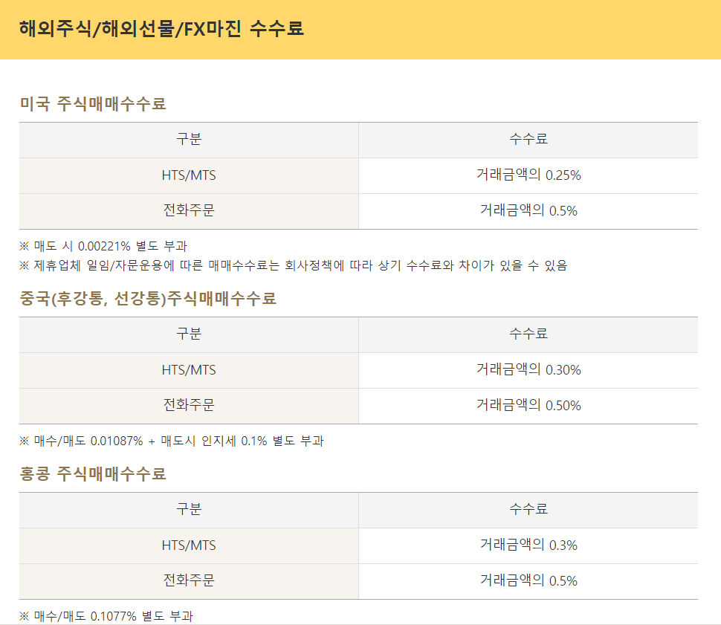721x625 pixels.
Task: Click 수수료 header in US stock table
Action: 528,139
